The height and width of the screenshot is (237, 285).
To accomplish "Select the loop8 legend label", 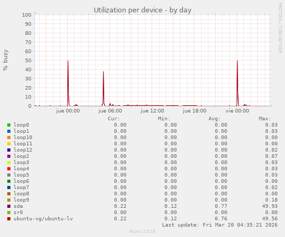I will coord(21,194).
